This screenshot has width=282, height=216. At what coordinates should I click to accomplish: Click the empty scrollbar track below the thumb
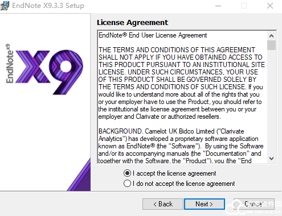click(x=271, y=102)
